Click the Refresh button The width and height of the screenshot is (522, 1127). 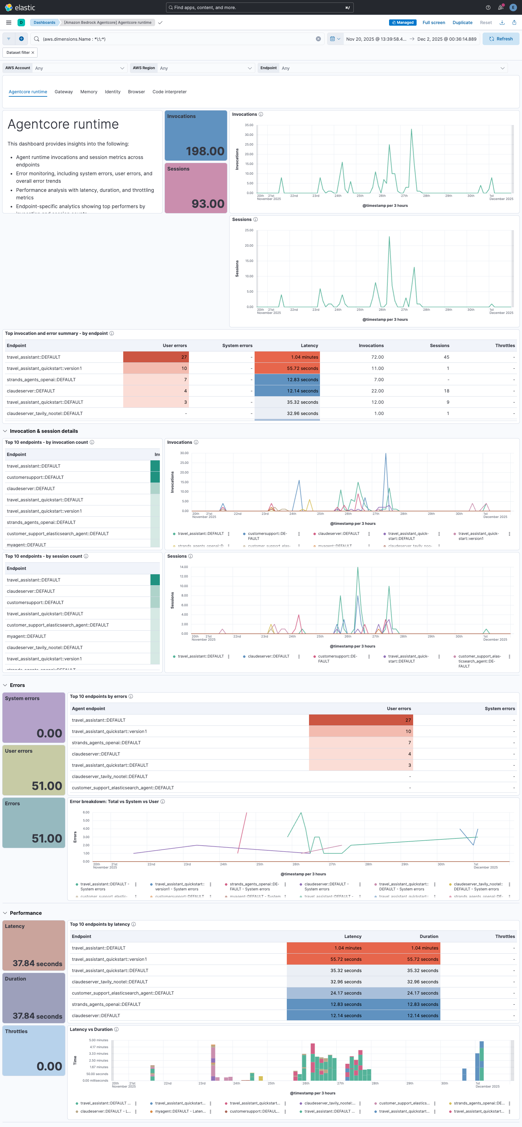pyautogui.click(x=501, y=38)
